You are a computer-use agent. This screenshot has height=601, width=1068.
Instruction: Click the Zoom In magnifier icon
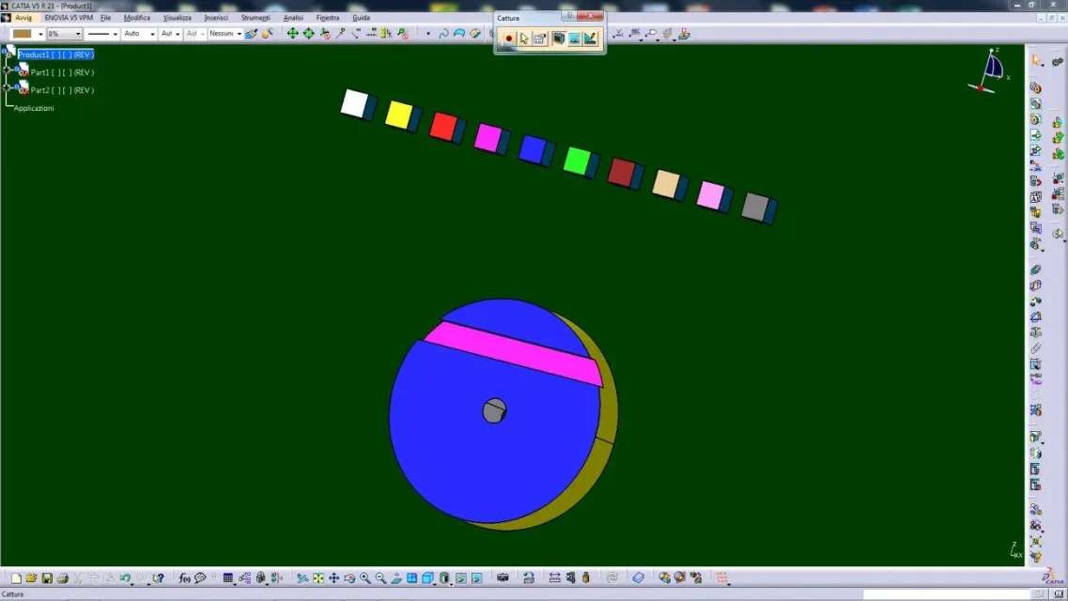[x=364, y=578]
